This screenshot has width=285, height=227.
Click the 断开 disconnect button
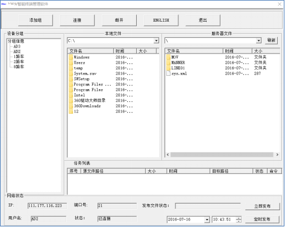click(x=119, y=20)
